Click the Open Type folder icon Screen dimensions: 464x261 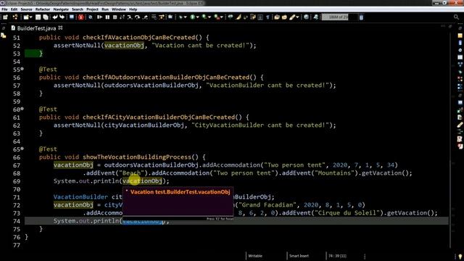(x=277, y=17)
